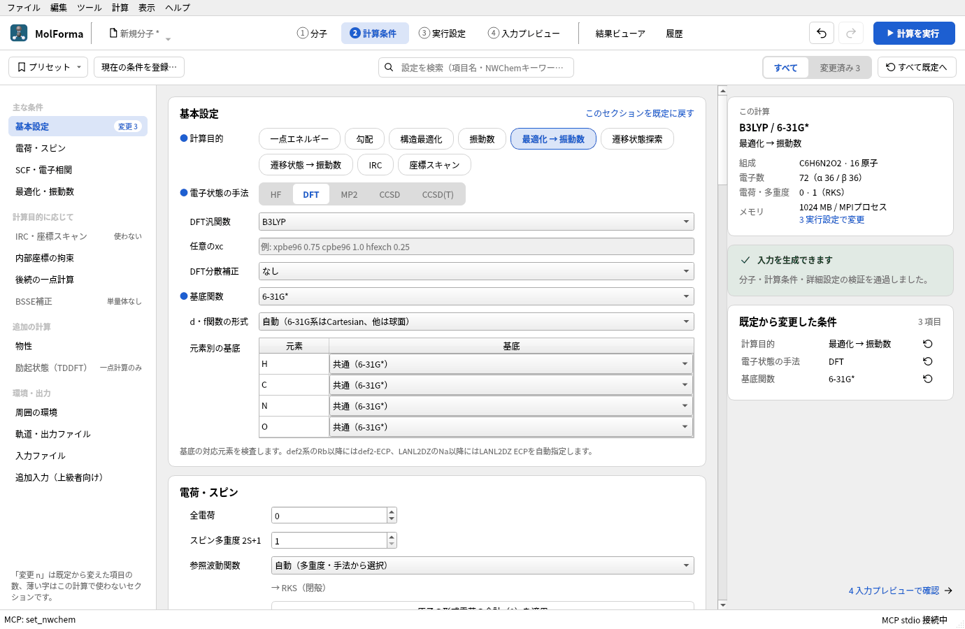965x629 pixels.
Task: Open the 履歴 tab
Action: coord(674,33)
